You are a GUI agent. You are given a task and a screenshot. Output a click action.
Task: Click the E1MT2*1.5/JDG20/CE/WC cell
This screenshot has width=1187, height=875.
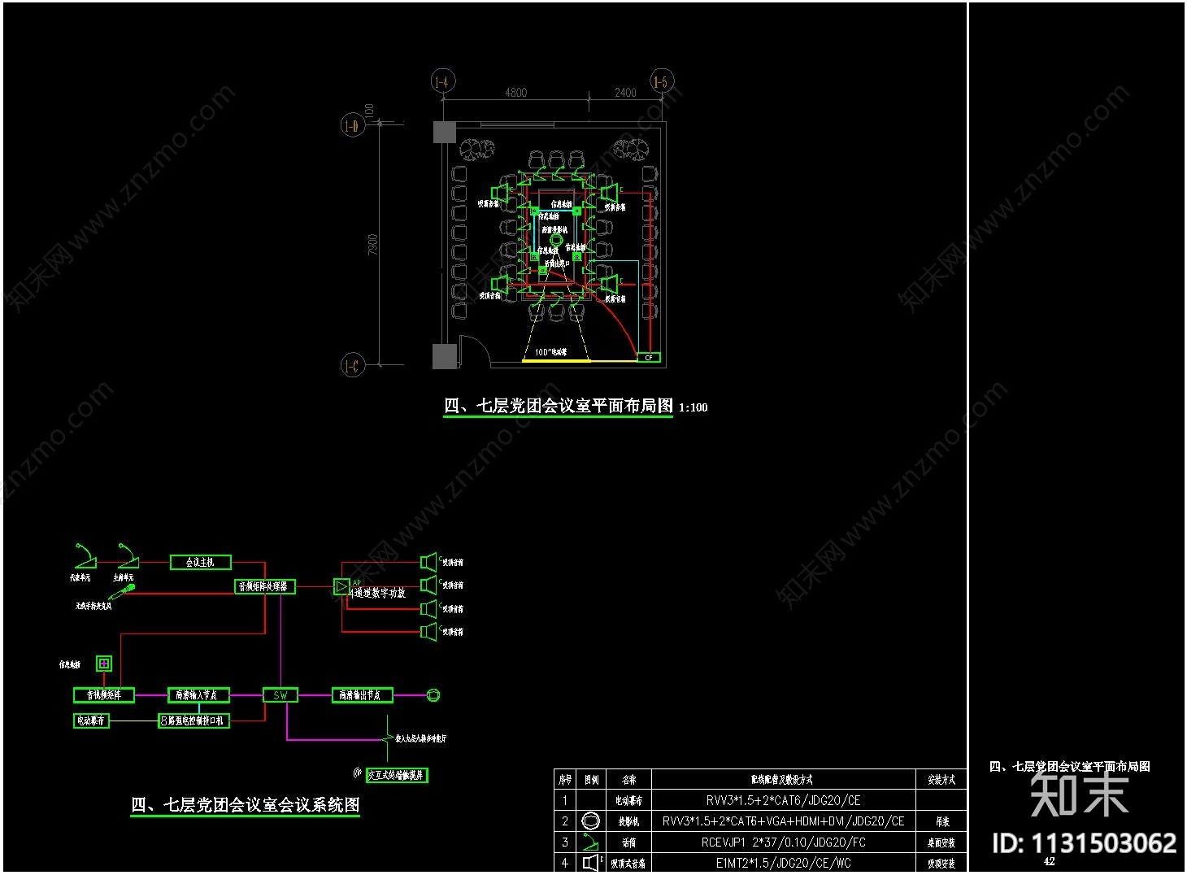(783, 864)
